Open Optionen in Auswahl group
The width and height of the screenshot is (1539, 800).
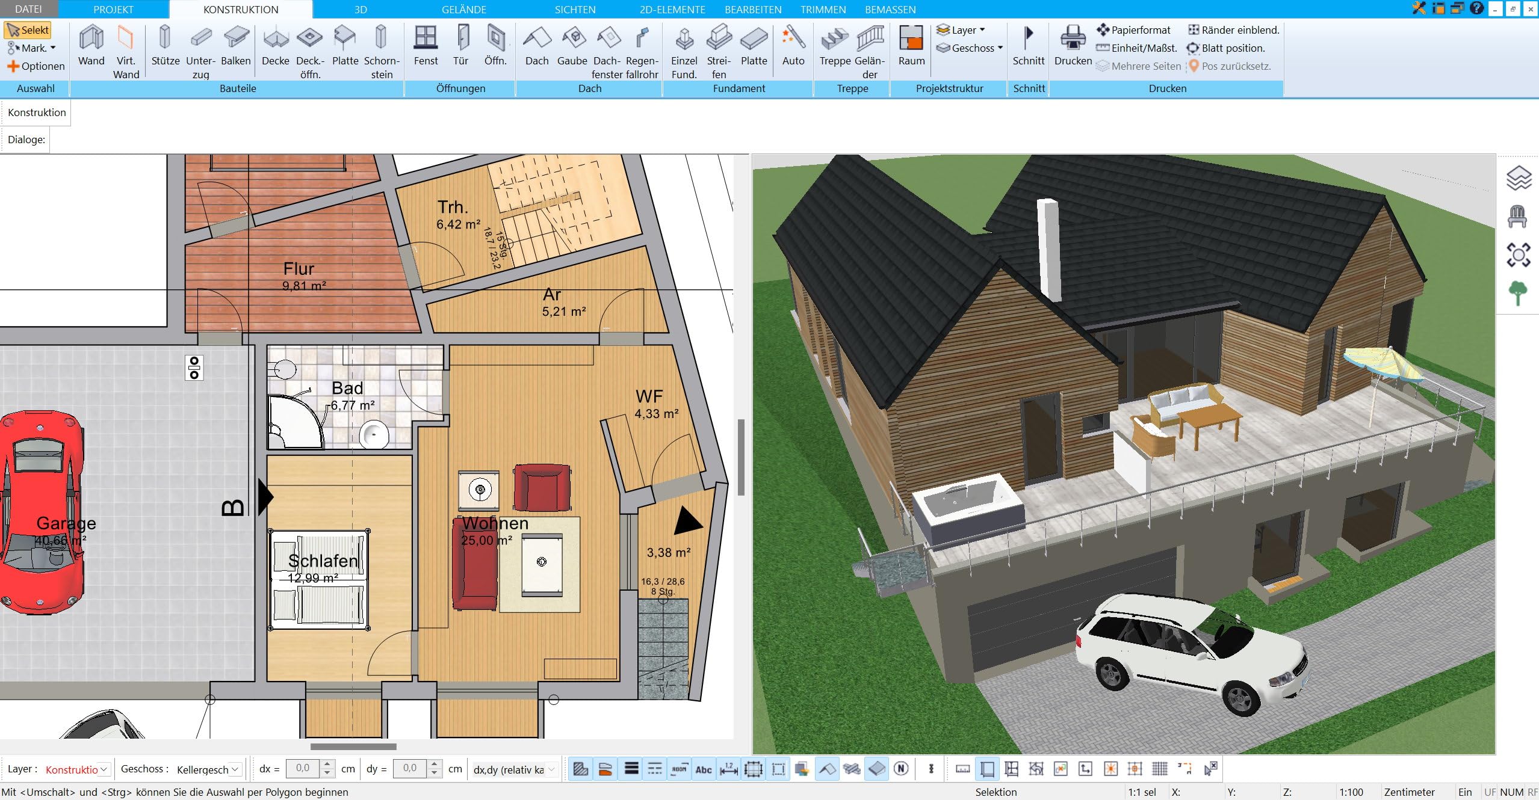tap(36, 66)
